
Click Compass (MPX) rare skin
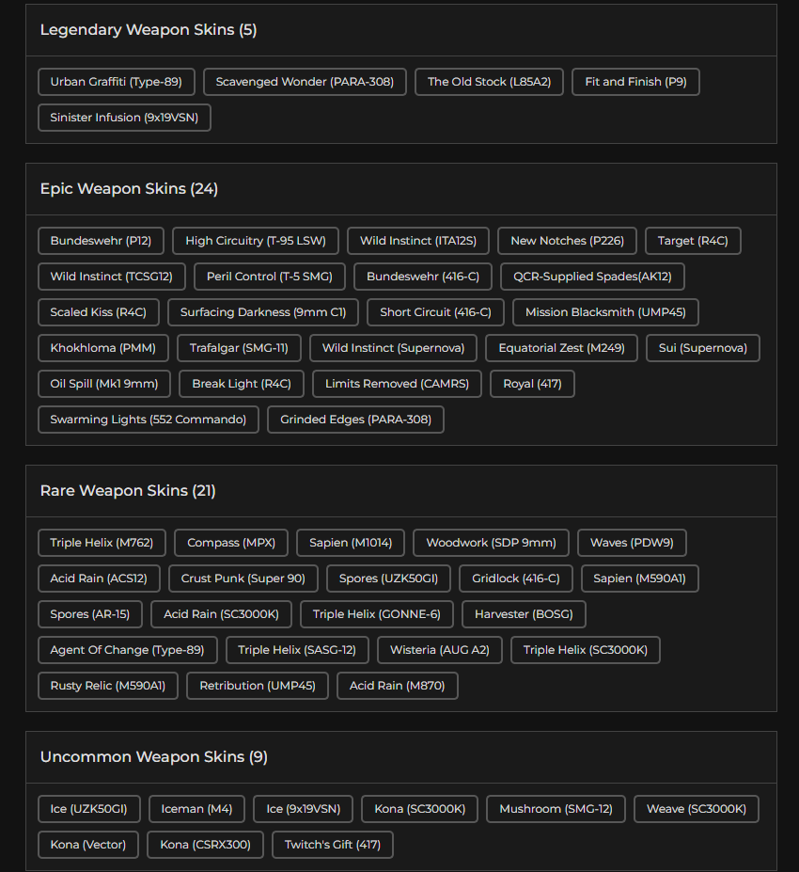[231, 543]
